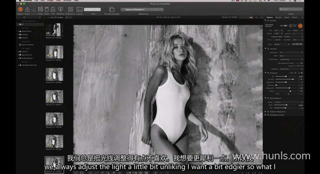Adjust the white balance Tint slider

coord(286,108)
